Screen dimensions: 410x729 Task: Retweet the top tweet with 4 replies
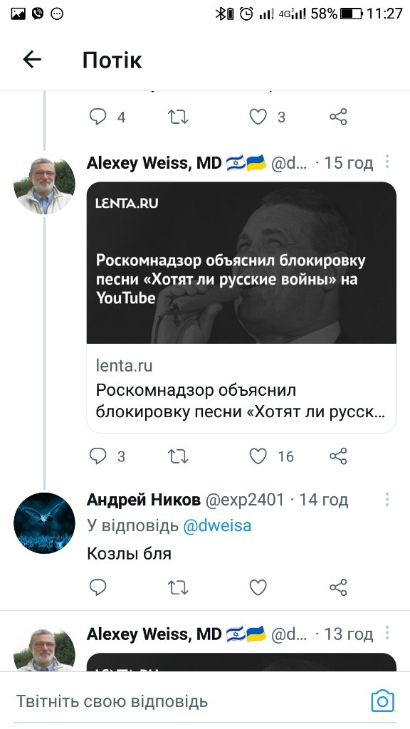(x=177, y=117)
